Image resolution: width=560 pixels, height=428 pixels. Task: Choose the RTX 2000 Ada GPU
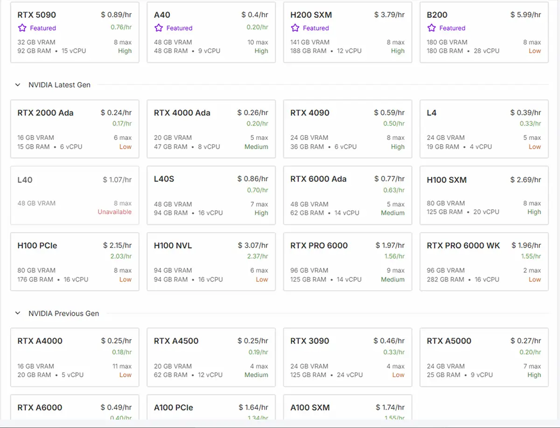click(x=75, y=129)
